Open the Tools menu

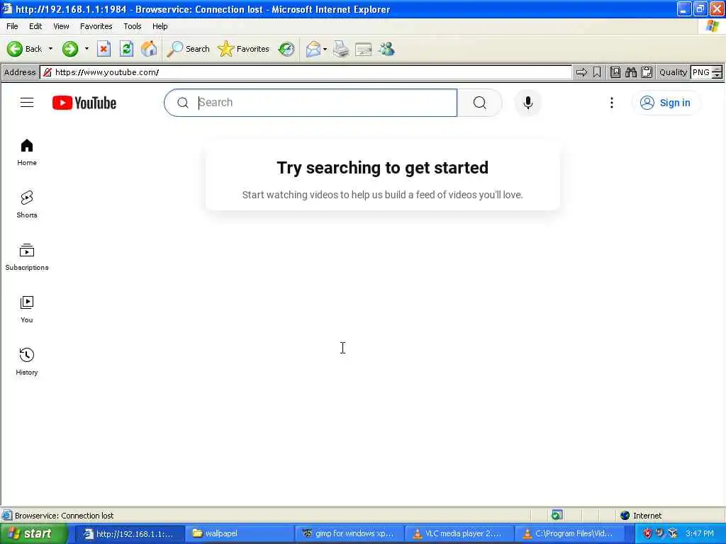[133, 26]
